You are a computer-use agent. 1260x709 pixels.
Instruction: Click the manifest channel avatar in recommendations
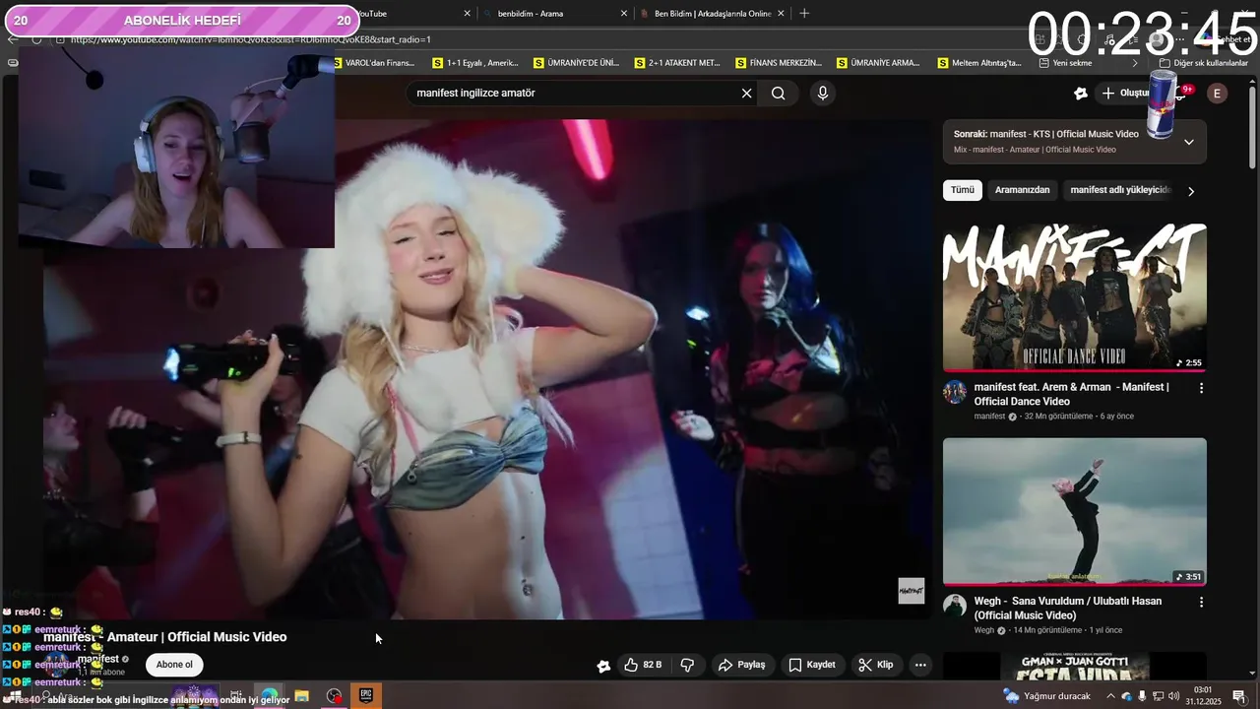tap(955, 393)
